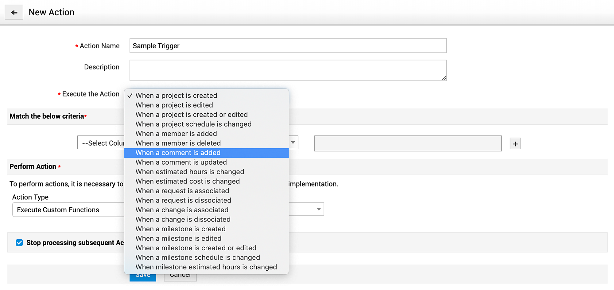Screen dimensions: 614x290
Task: Open the Select Column dropdown
Action: [x=101, y=143]
